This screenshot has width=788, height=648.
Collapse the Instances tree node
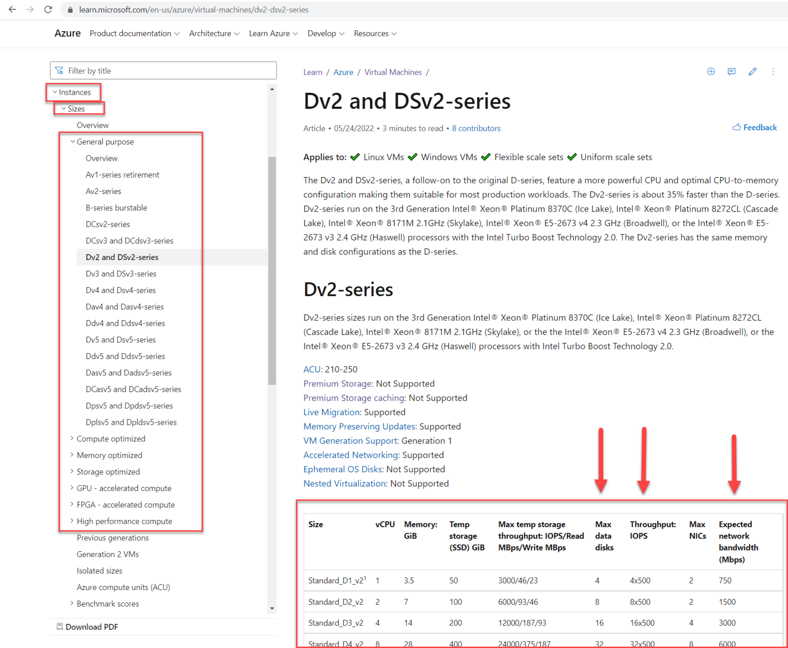point(55,92)
